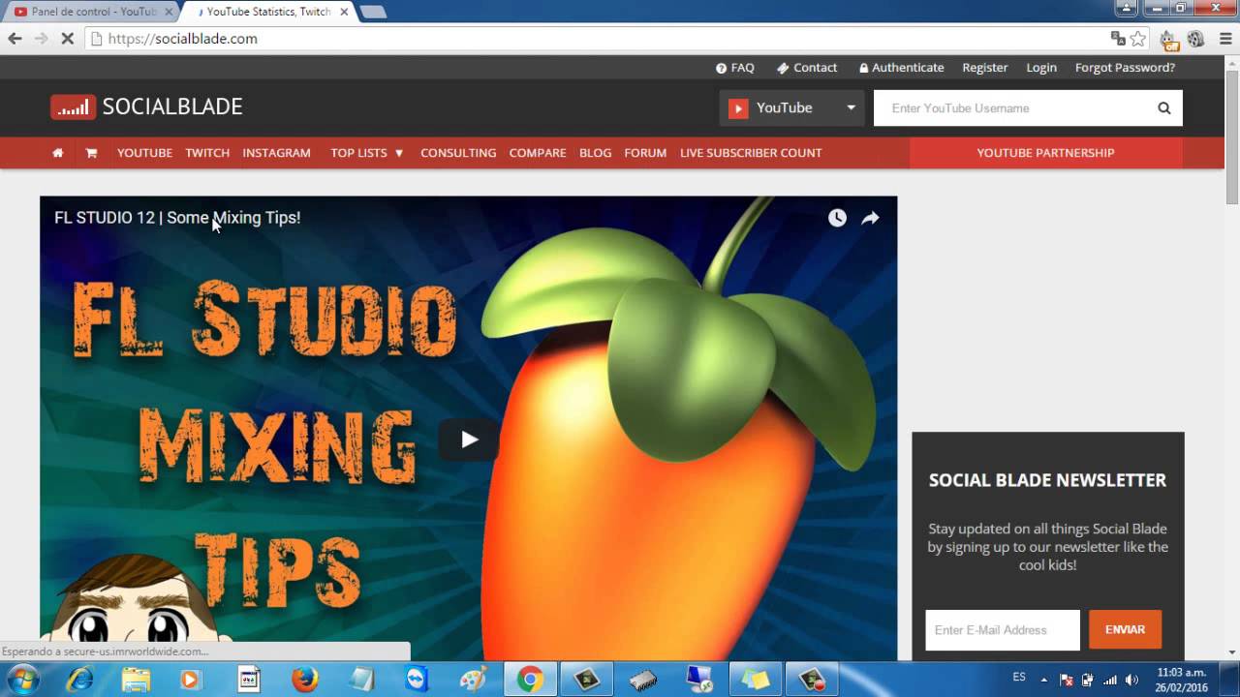This screenshot has height=697, width=1240.
Task: Open TeamViewer from the taskbar
Action: click(417, 680)
